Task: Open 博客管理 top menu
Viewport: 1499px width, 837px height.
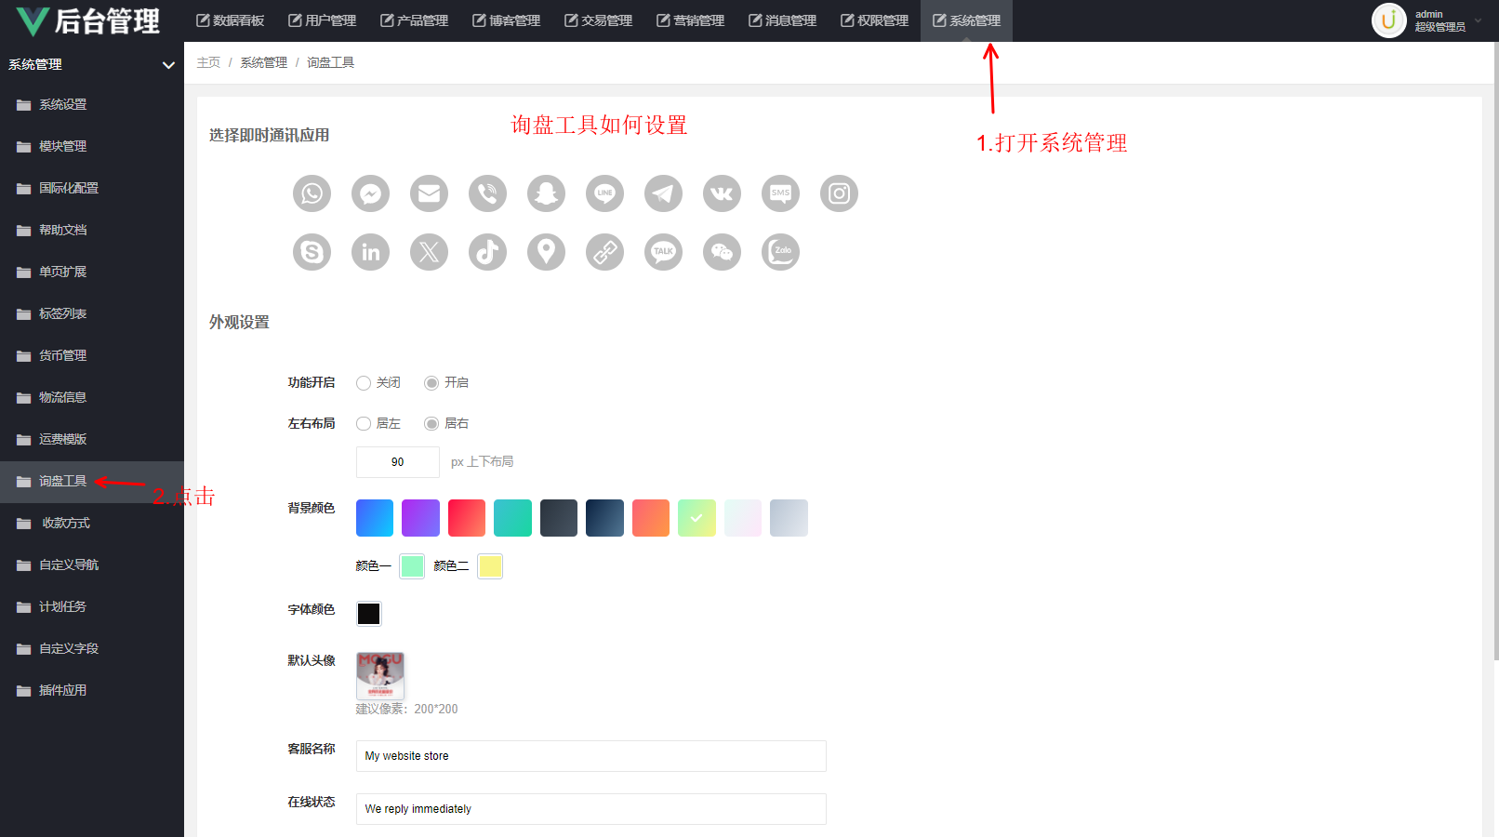Action: coord(507,20)
